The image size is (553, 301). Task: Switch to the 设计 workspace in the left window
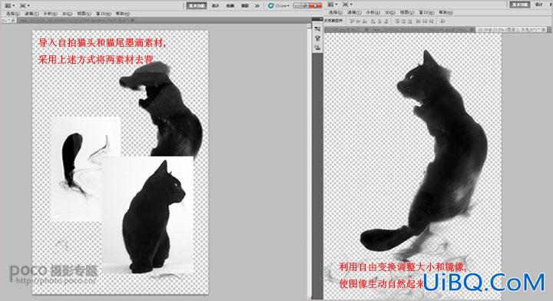tap(216, 5)
